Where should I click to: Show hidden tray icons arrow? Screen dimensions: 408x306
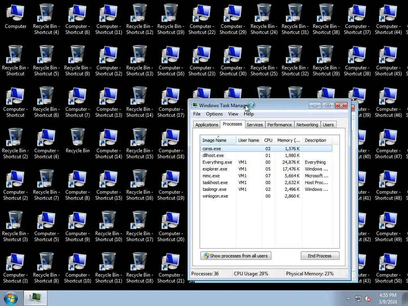click(x=348, y=298)
